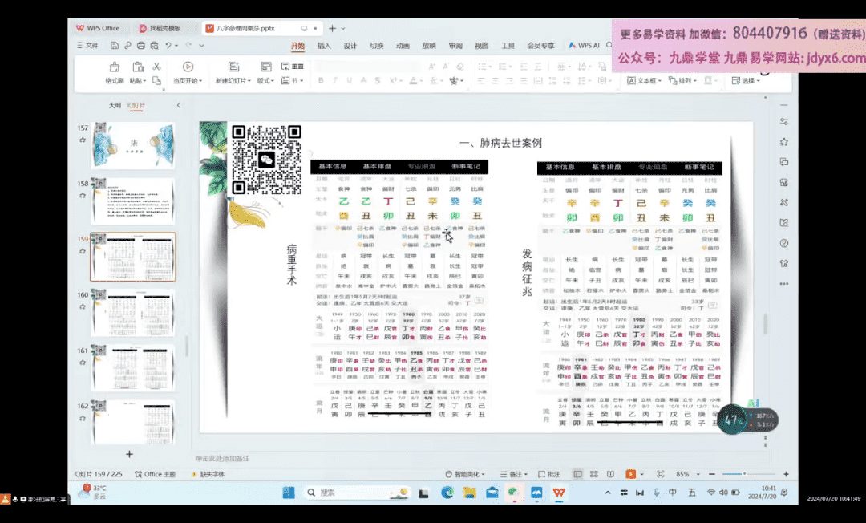
Task: Click the Format Painter (格式刷) icon
Action: point(115,67)
